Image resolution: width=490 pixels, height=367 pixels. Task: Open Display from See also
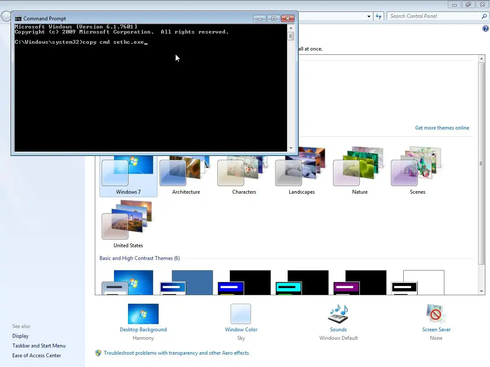point(20,336)
